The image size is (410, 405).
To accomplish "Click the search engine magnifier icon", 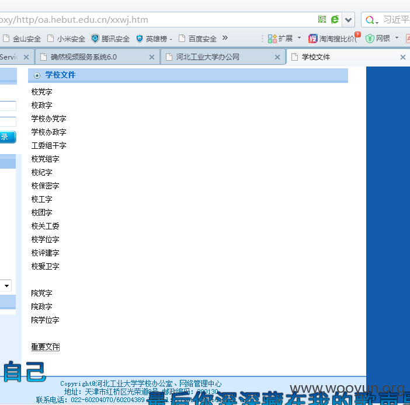I will point(370,20).
